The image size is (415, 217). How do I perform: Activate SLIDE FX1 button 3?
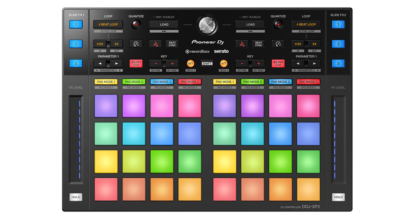click(76, 63)
